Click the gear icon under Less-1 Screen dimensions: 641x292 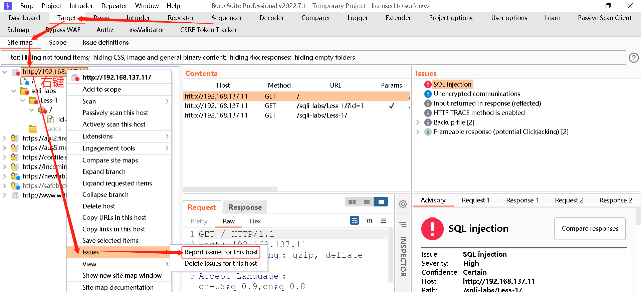42,110
